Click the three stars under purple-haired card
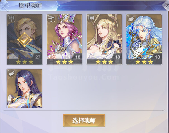169x133 pixels. (x=64, y=62)
